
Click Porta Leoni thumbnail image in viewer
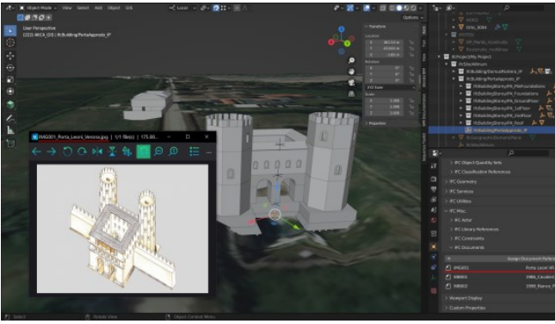(122, 228)
